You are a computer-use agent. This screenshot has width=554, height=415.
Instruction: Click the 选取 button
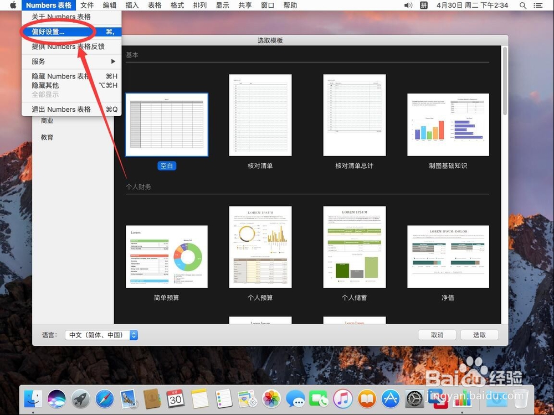(x=479, y=335)
